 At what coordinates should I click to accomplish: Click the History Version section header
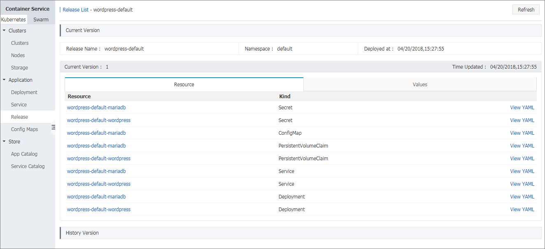(300, 233)
